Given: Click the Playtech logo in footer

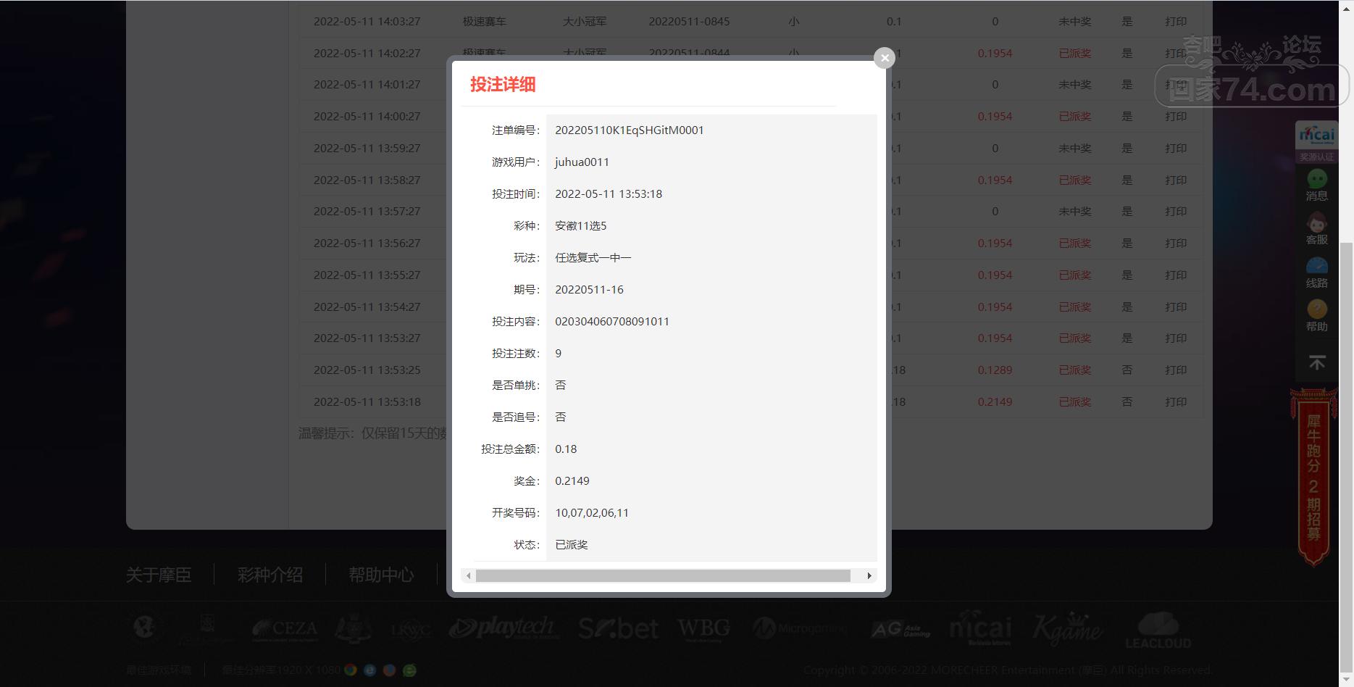Looking at the screenshot, I should pos(501,628).
